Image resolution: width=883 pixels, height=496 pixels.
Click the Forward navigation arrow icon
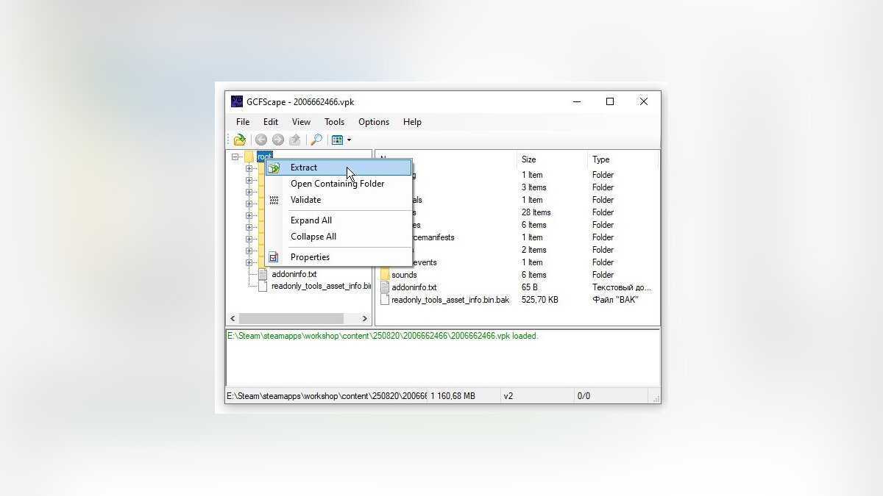pos(277,140)
